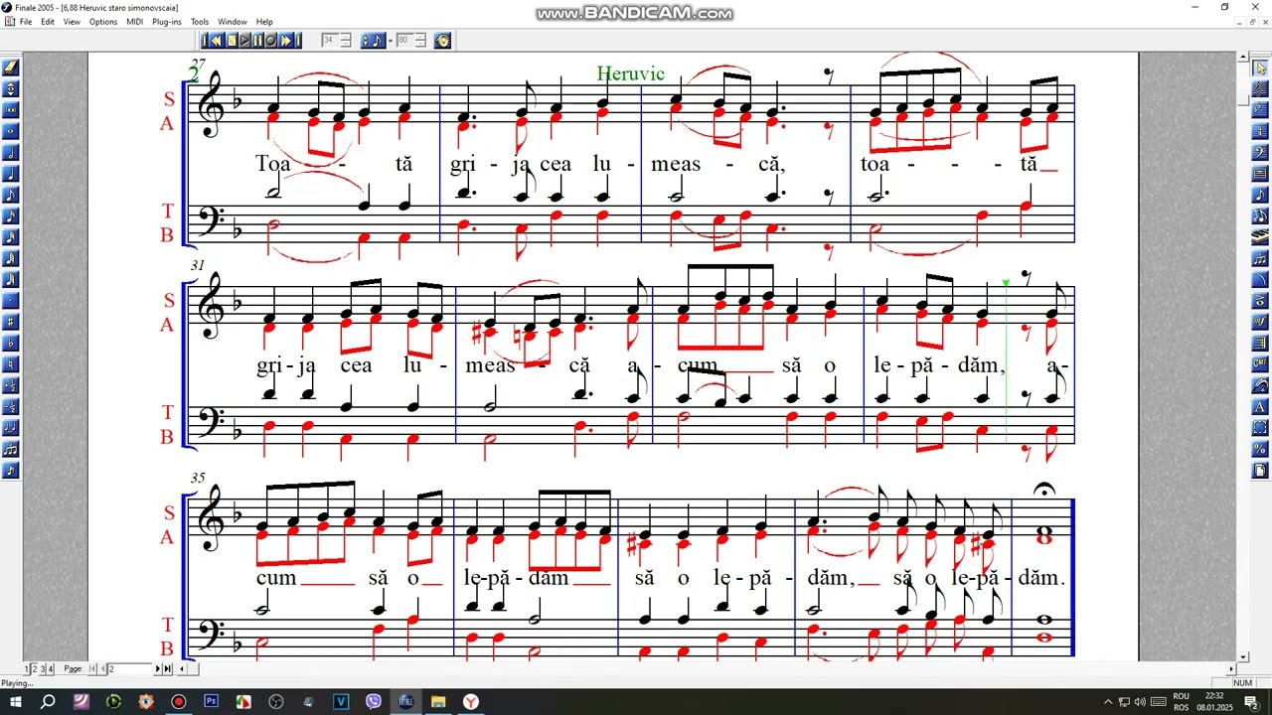Open the Measure tool
Image resolution: width=1272 pixels, height=715 pixels.
pos(1260,174)
